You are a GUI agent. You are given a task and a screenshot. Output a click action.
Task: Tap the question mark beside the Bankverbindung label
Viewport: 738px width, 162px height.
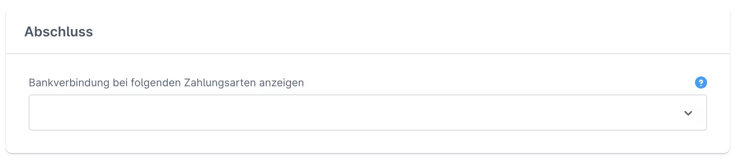701,82
